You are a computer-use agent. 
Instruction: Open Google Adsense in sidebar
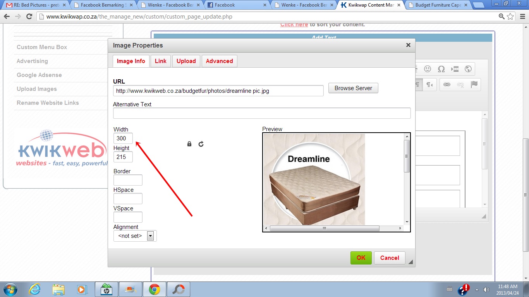pos(39,75)
